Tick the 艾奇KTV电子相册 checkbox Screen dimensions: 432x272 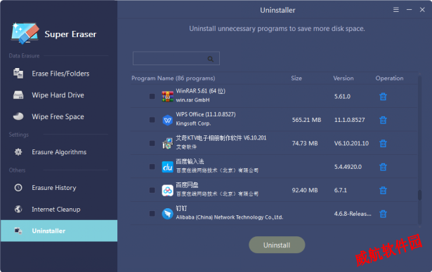[152, 143]
